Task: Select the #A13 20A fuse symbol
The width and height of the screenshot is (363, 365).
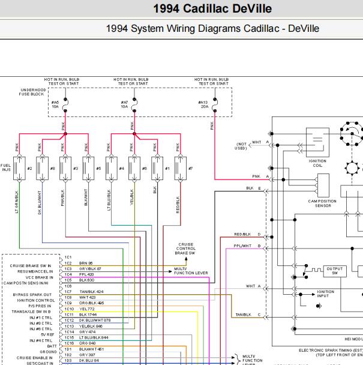Action: [x=215, y=105]
